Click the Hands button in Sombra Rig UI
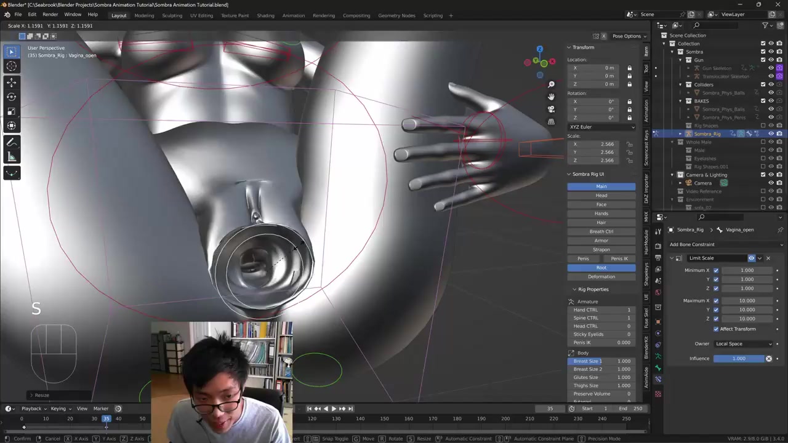The image size is (788, 443). point(601,214)
